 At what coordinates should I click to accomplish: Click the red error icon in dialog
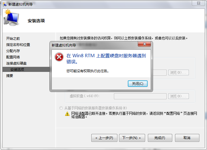click(59, 57)
